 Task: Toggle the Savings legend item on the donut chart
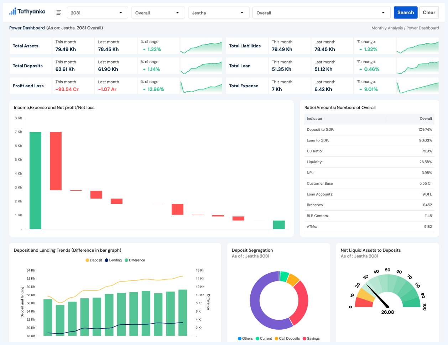pyautogui.click(x=311, y=339)
